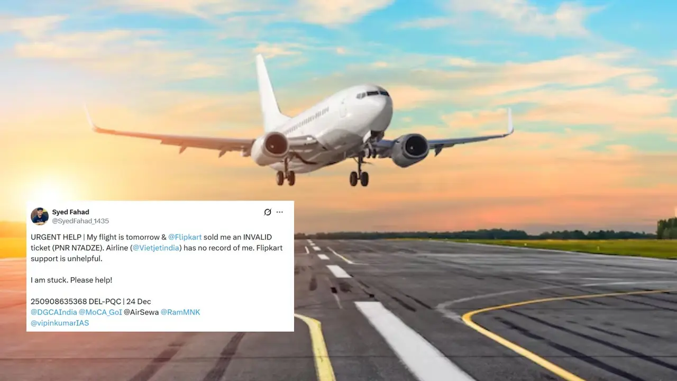Click the @DGCAIndia mention
This screenshot has width=677, height=381.
(x=53, y=312)
